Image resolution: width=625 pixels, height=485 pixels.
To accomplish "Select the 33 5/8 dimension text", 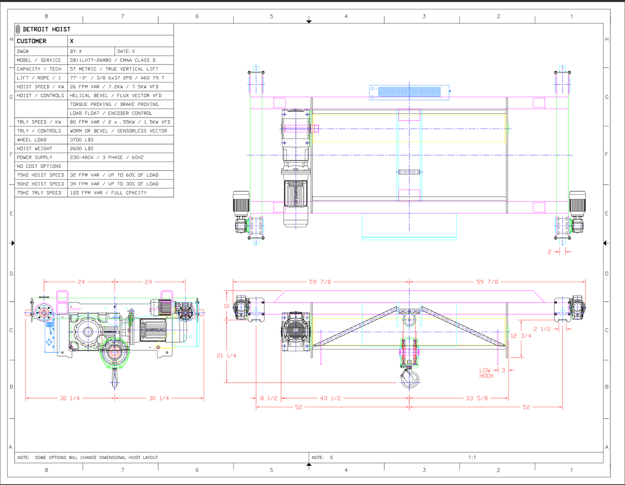I will click(x=476, y=398).
